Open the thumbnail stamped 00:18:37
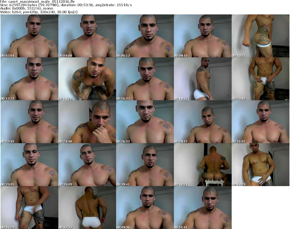Viewport: 290px width, 229px height. [203, 79]
